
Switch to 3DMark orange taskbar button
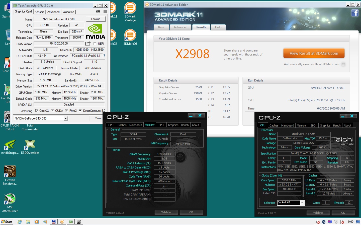[x=62, y=222]
